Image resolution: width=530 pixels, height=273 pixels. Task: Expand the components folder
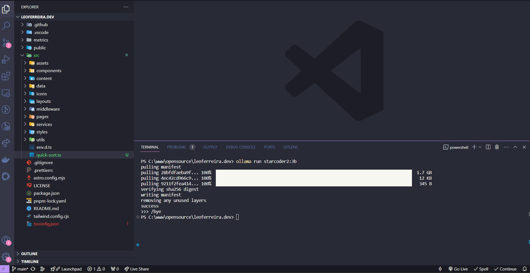[x=74, y=71]
